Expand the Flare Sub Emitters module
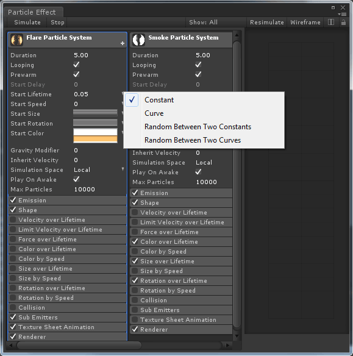Viewport: 353px width, 356px height. click(68, 317)
